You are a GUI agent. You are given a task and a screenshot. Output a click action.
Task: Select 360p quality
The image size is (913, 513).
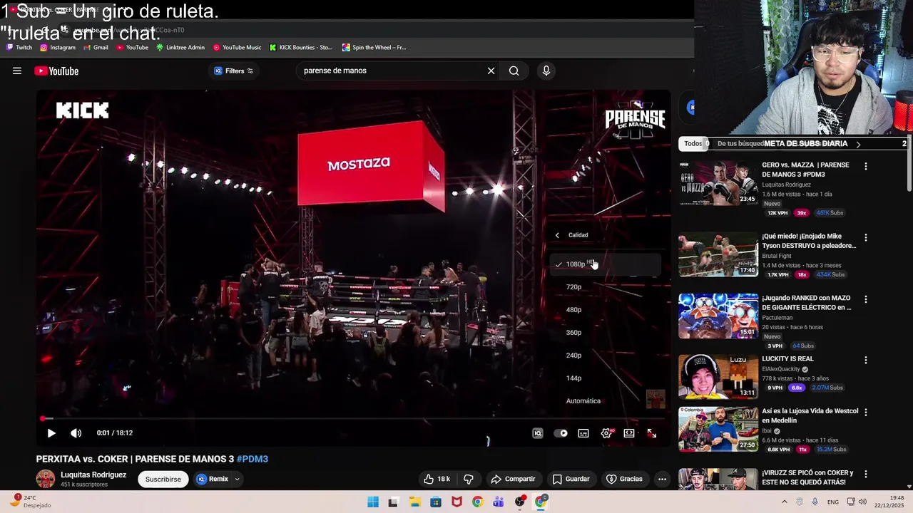(x=605, y=333)
